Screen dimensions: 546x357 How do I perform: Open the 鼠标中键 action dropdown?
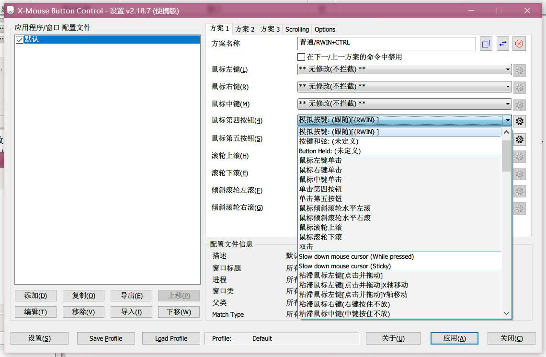pos(507,104)
